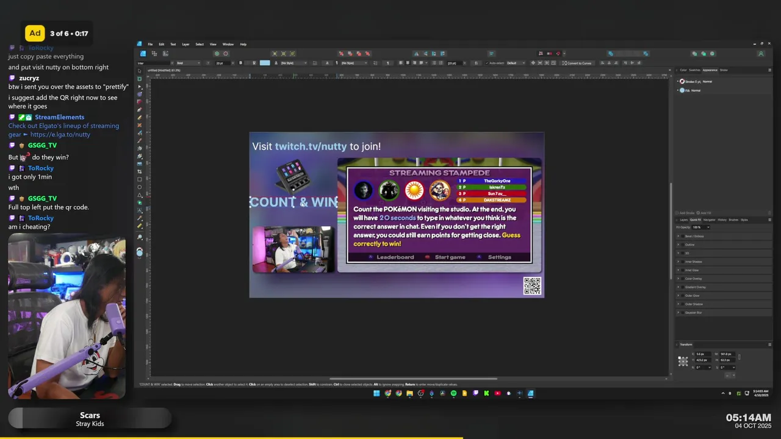Switch to the Swatches tab
The width and height of the screenshot is (781, 439).
695,70
